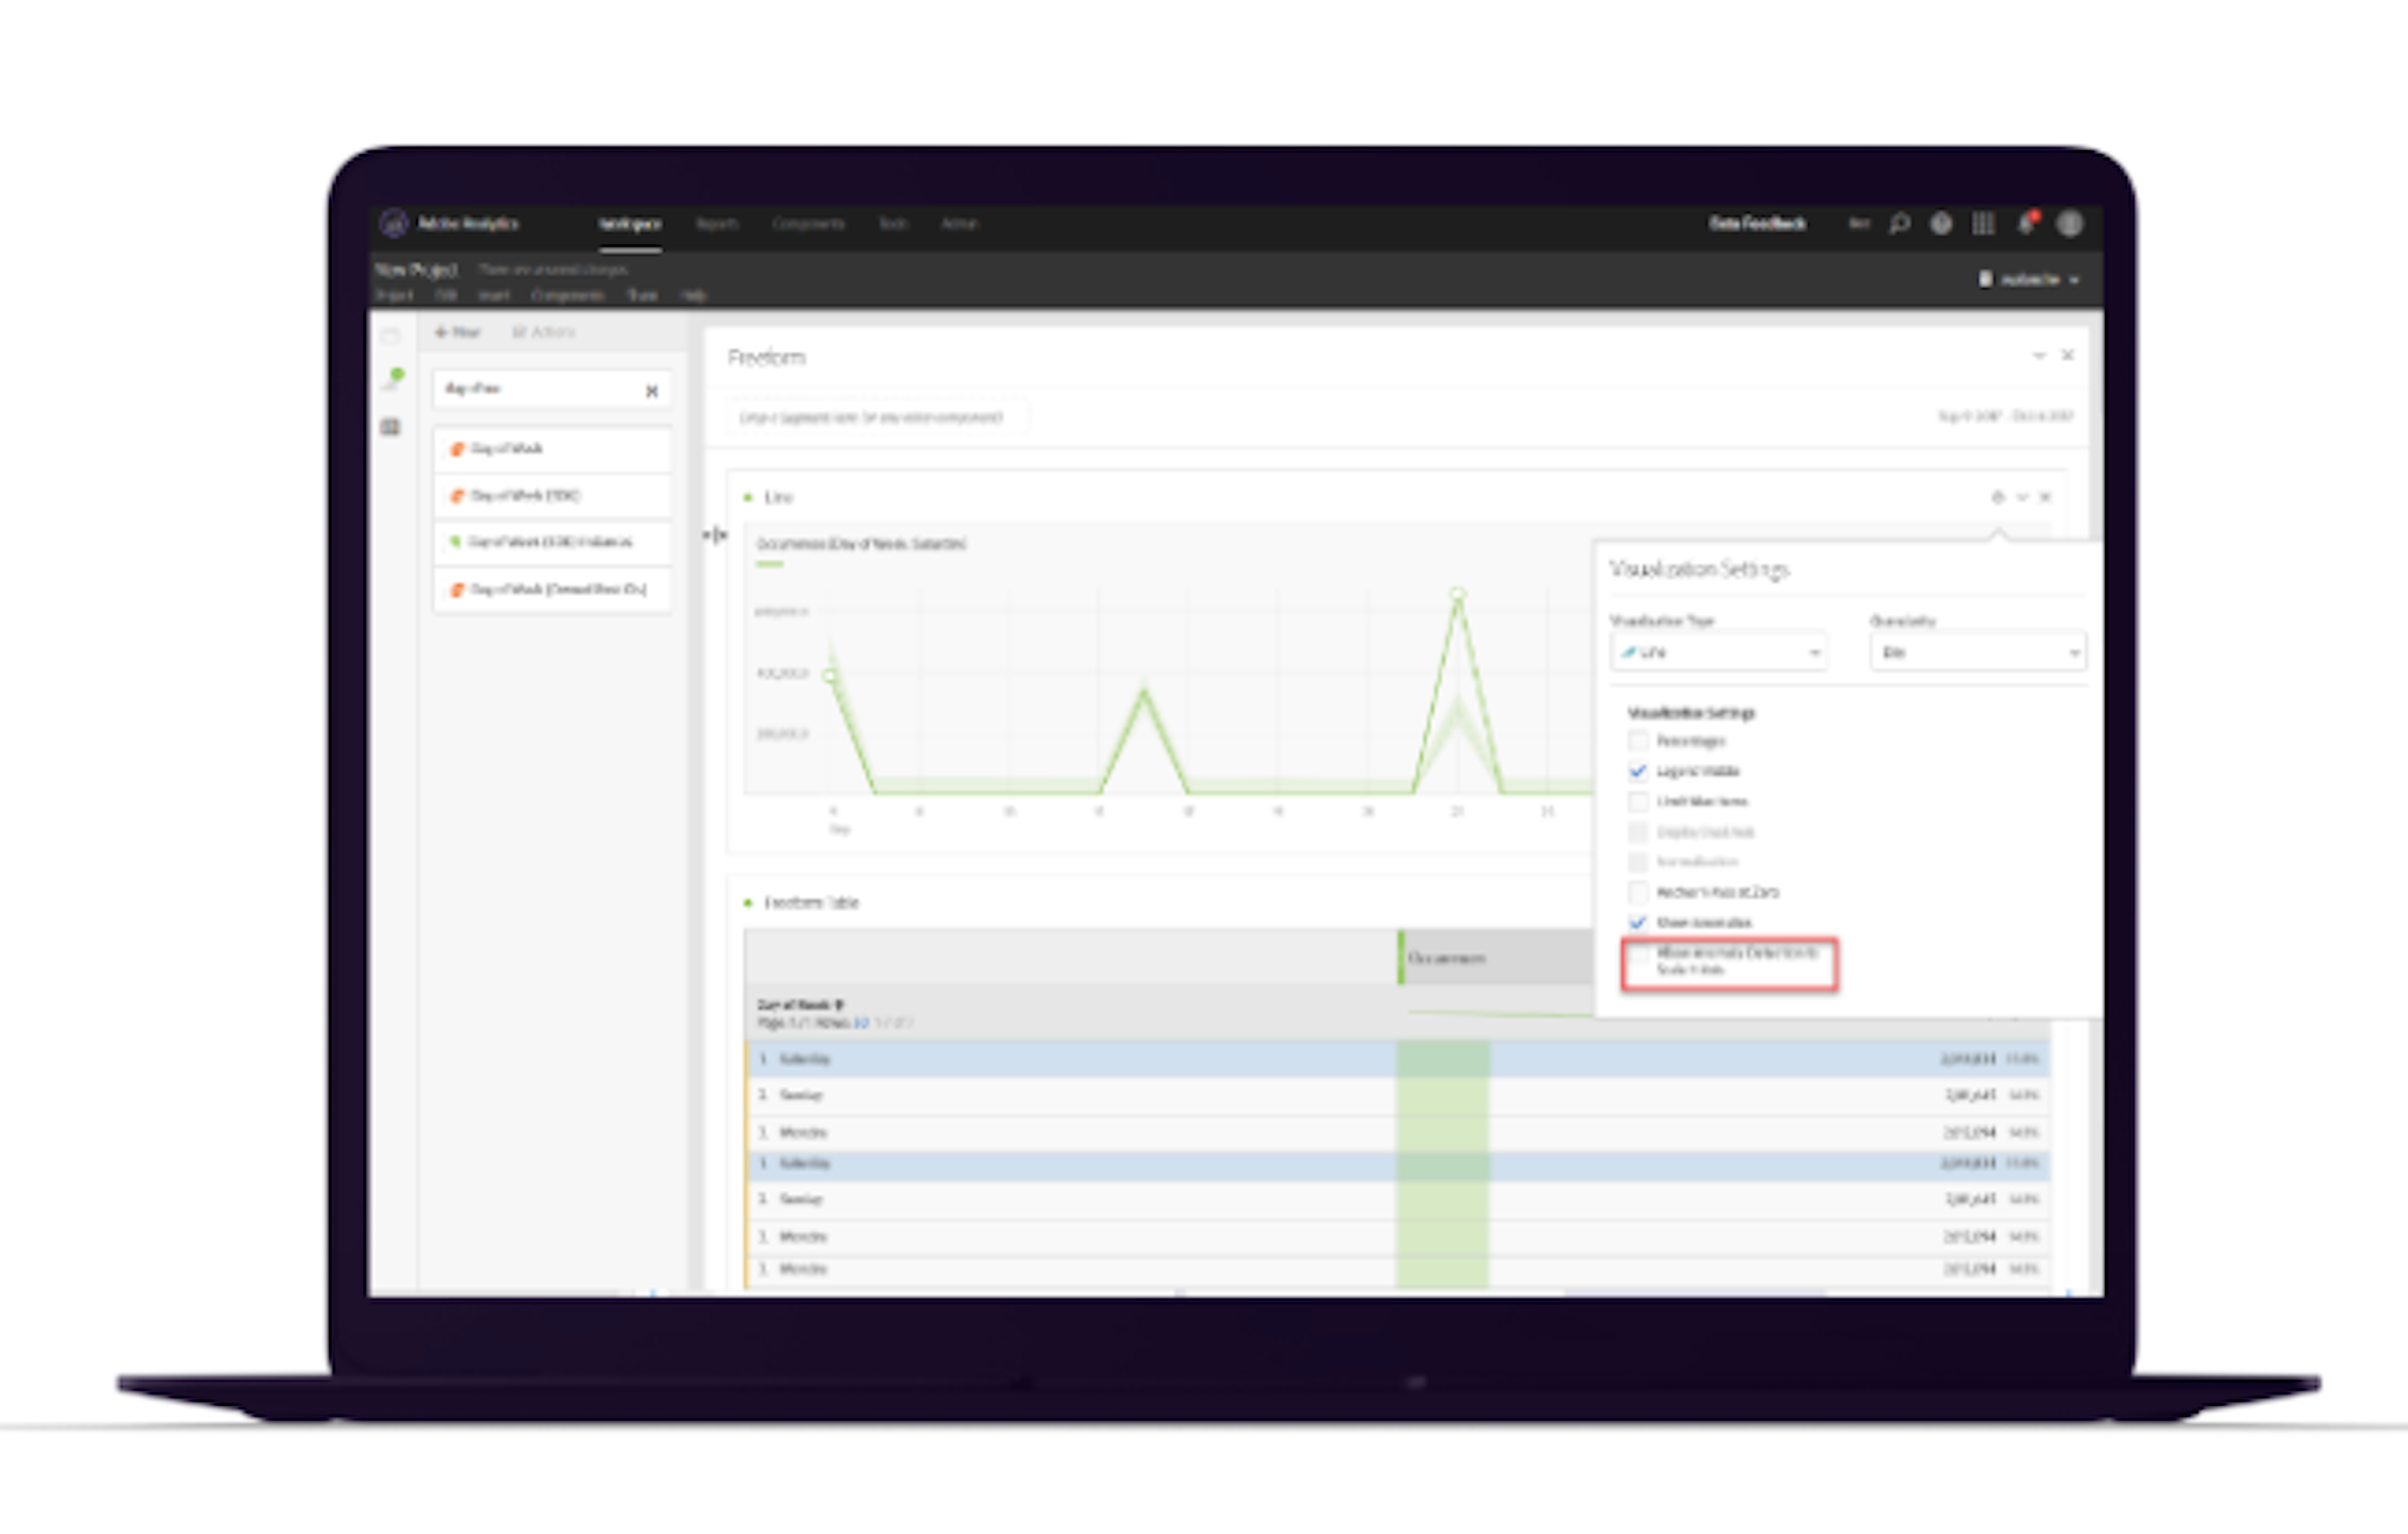2408x1534 pixels.
Task: Click the user profile avatar icon
Action: 2070,224
